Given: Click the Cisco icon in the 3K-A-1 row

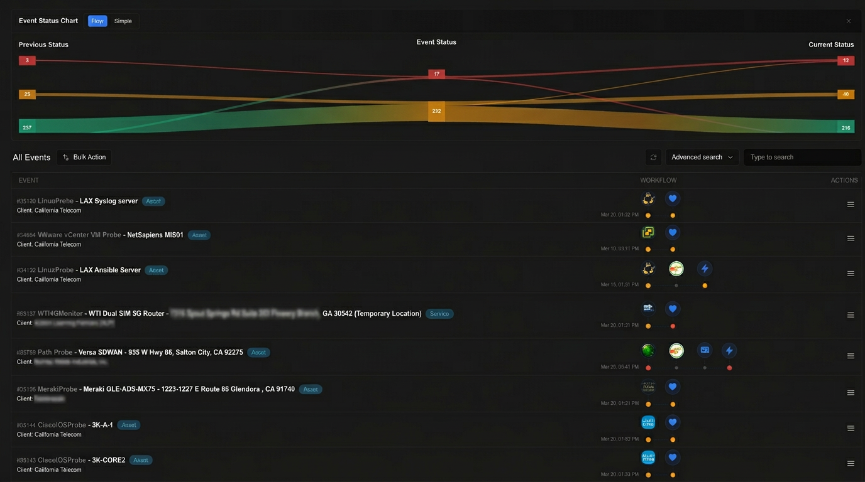Looking at the screenshot, I should 648,422.
